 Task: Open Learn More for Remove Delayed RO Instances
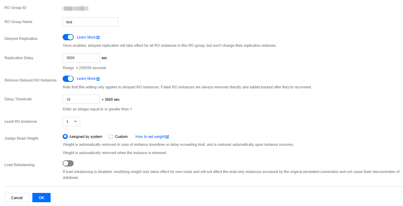pyautogui.click(x=86, y=78)
